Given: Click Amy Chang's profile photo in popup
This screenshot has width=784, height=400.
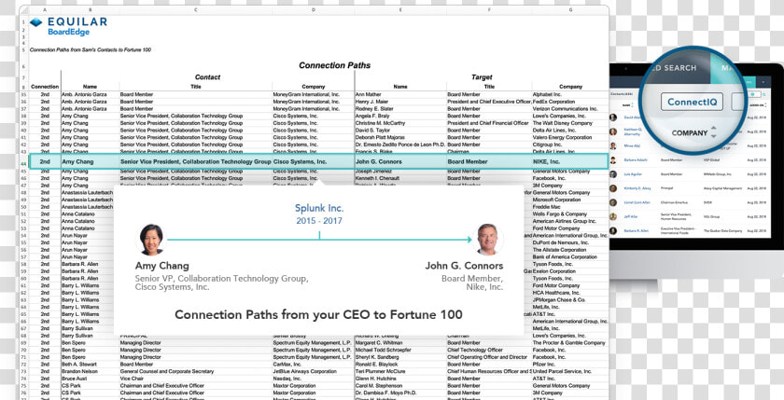Looking at the screenshot, I should [x=151, y=240].
